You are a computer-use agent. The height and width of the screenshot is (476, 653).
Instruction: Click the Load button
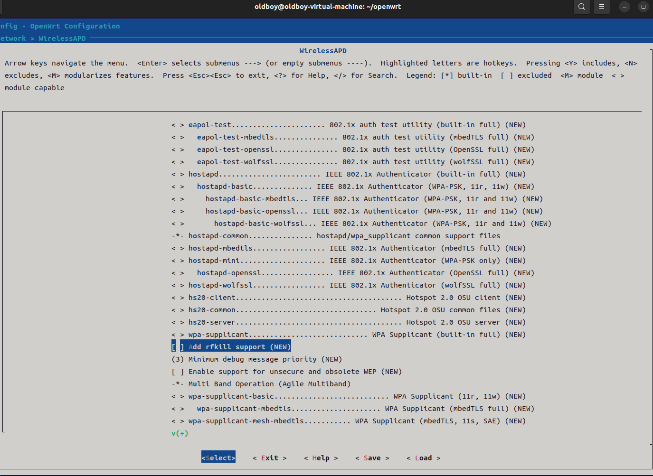pyautogui.click(x=424, y=458)
